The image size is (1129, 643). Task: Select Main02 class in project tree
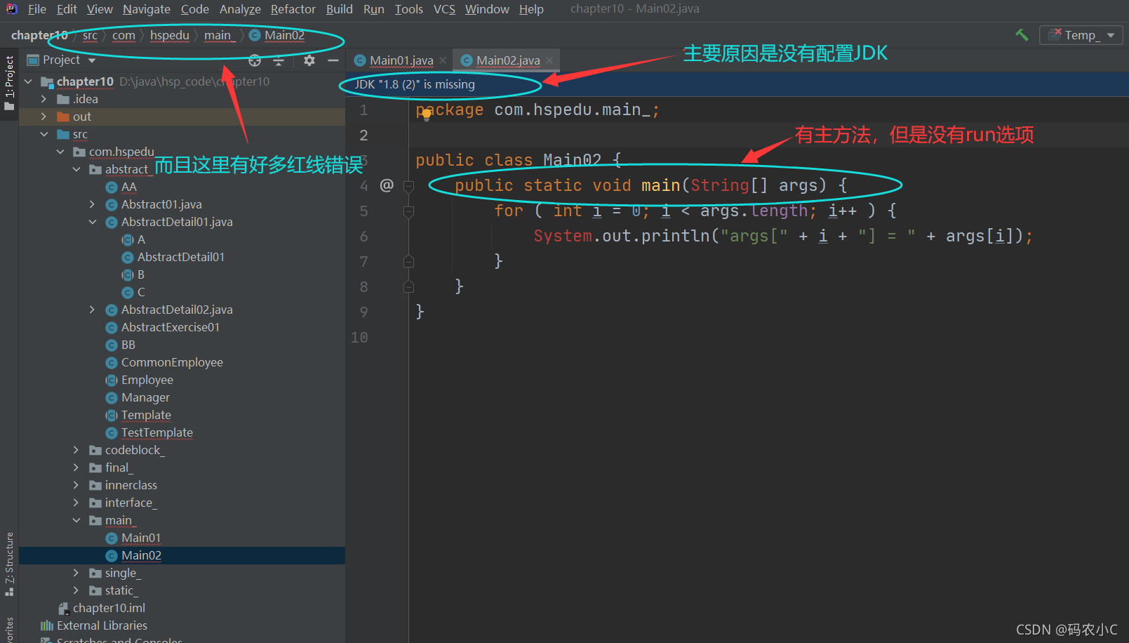click(141, 555)
